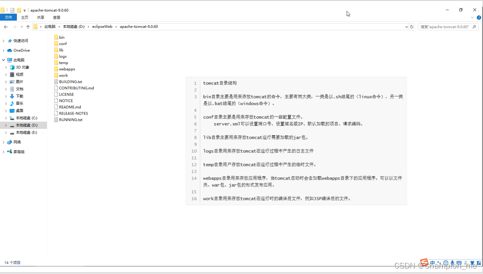483x274 pixels.
Task: Open the 文件 menu
Action: click(8, 17)
